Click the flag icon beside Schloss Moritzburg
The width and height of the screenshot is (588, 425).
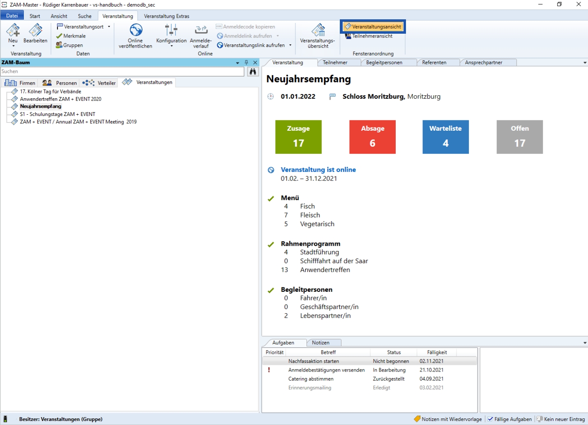332,97
